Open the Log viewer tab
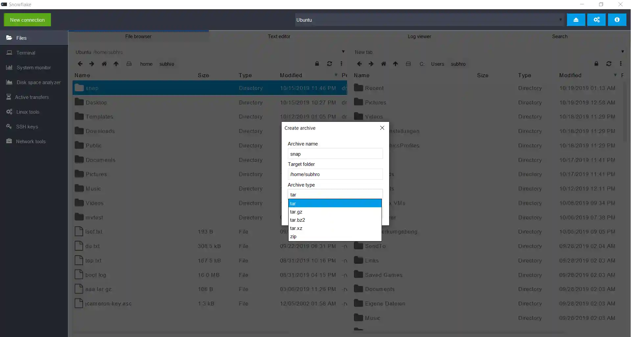631x337 pixels. 419,36
